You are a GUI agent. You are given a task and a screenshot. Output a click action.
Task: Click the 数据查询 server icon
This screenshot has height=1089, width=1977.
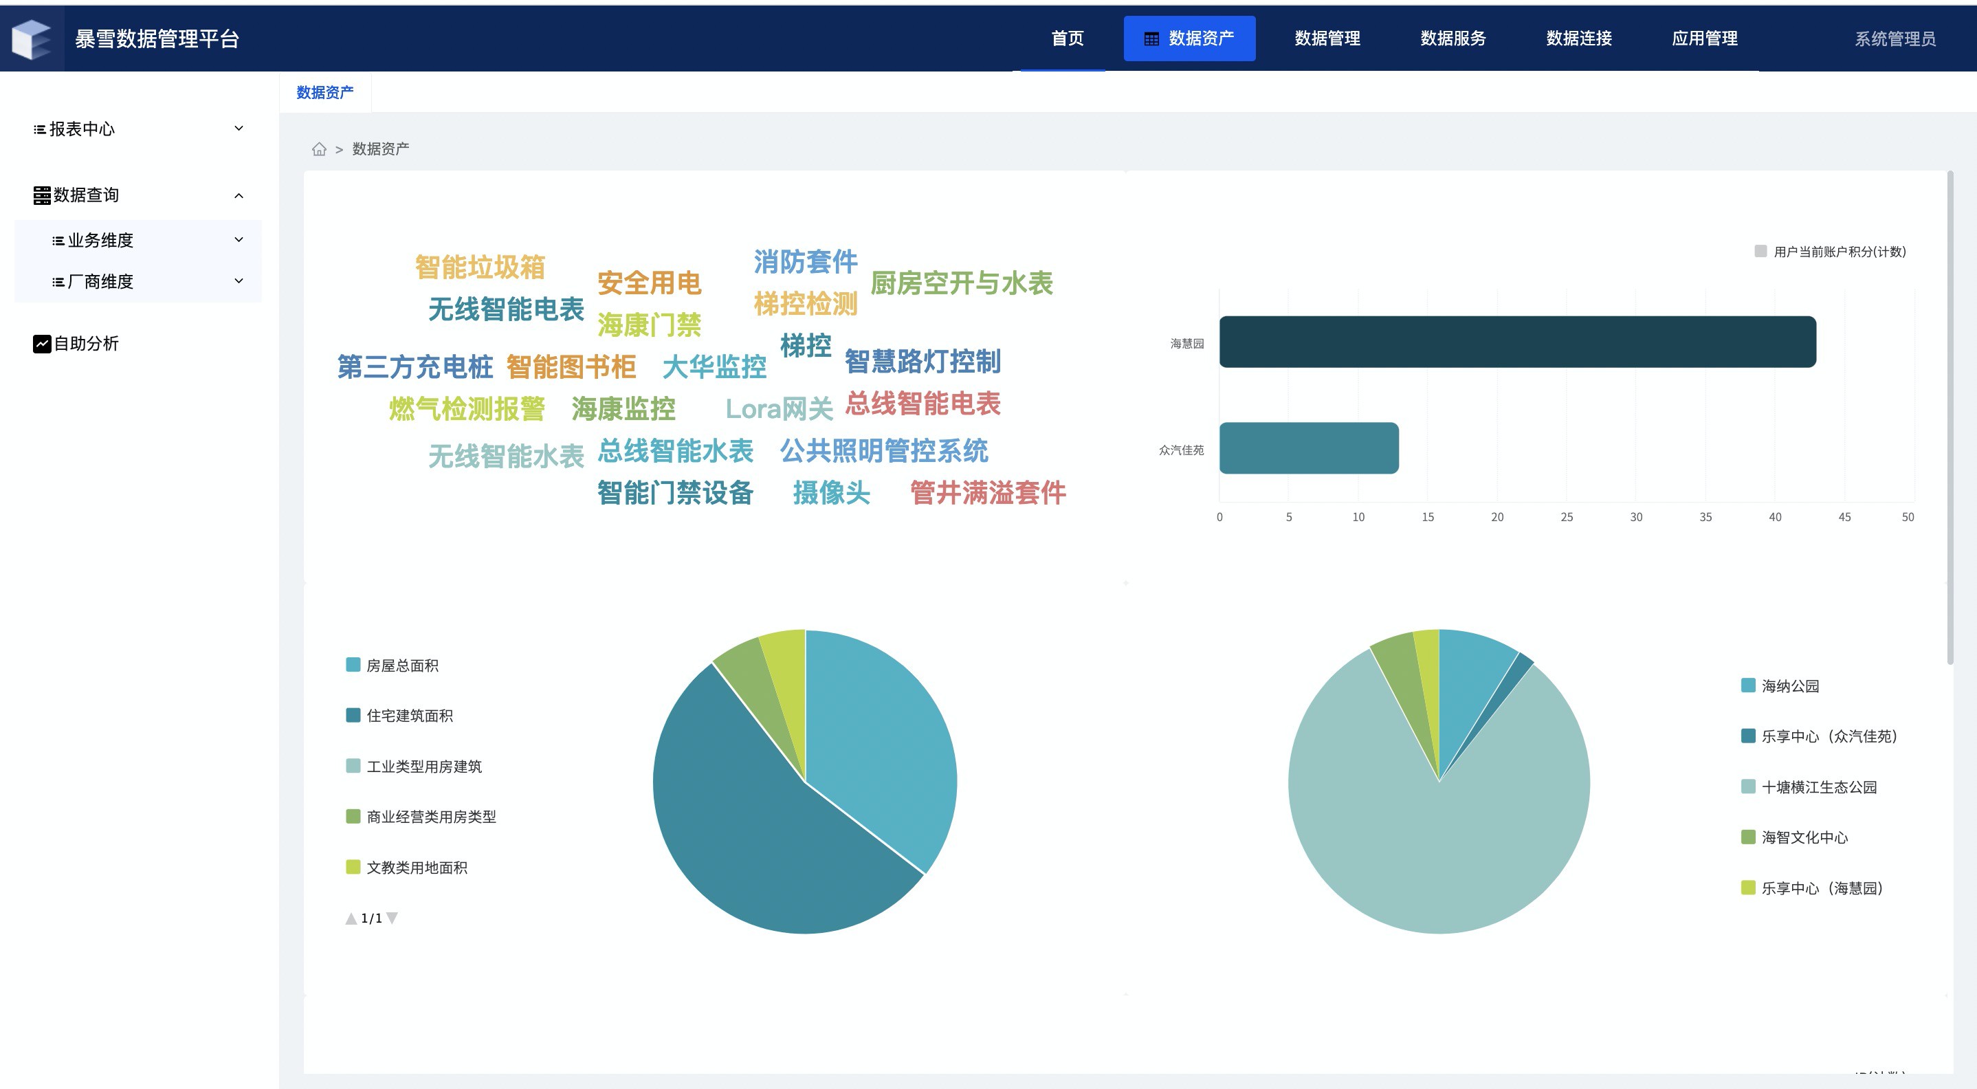41,196
